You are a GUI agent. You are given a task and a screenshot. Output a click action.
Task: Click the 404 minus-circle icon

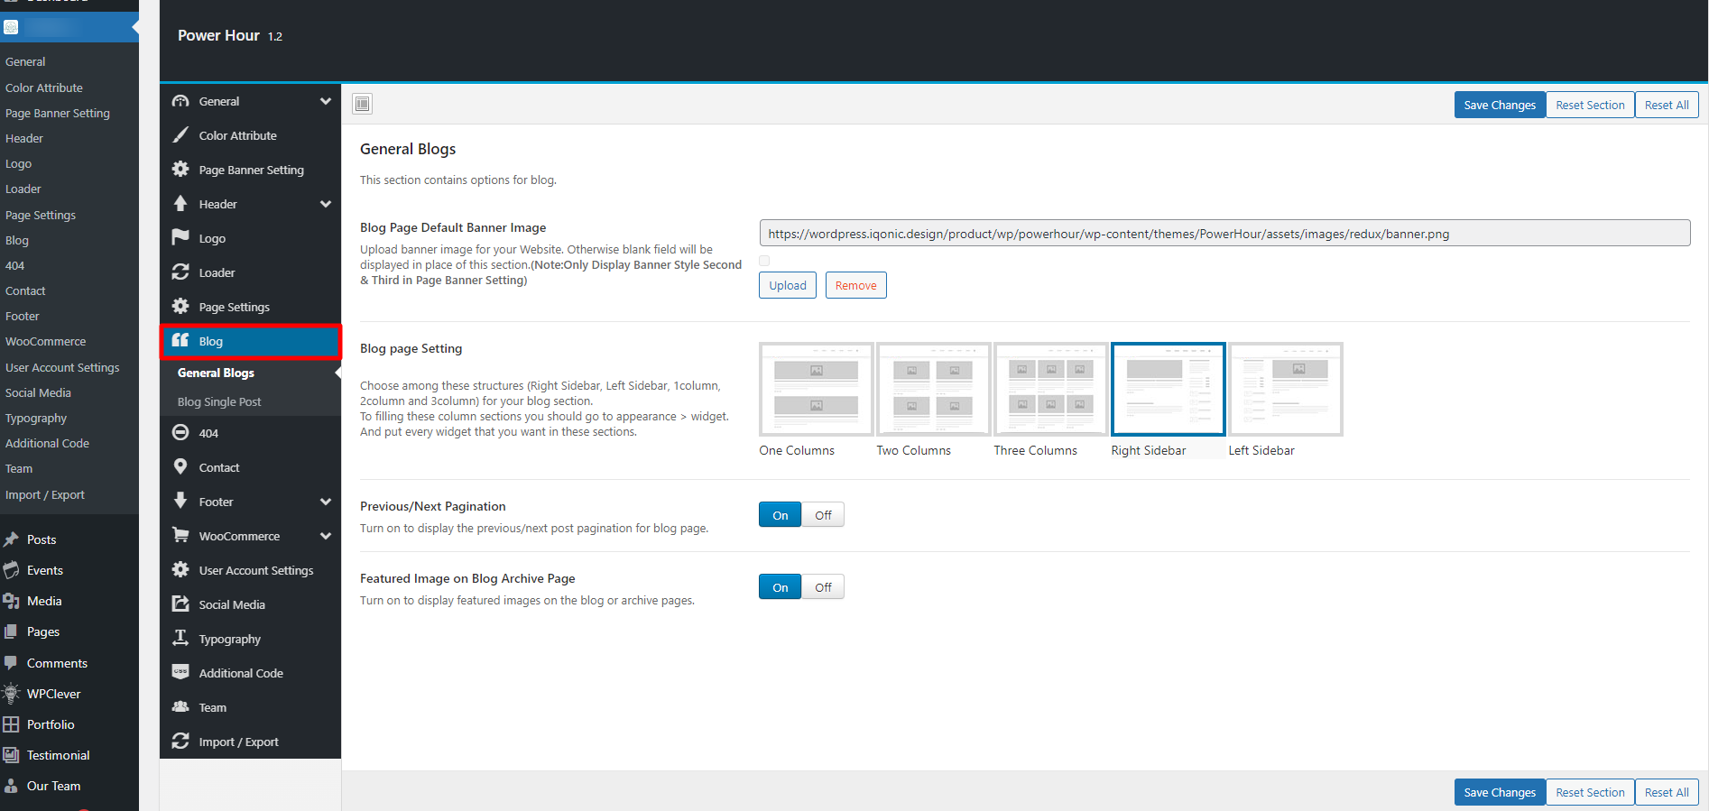tap(180, 433)
